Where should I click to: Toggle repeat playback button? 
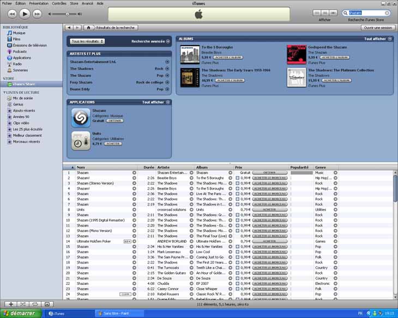[35, 304]
